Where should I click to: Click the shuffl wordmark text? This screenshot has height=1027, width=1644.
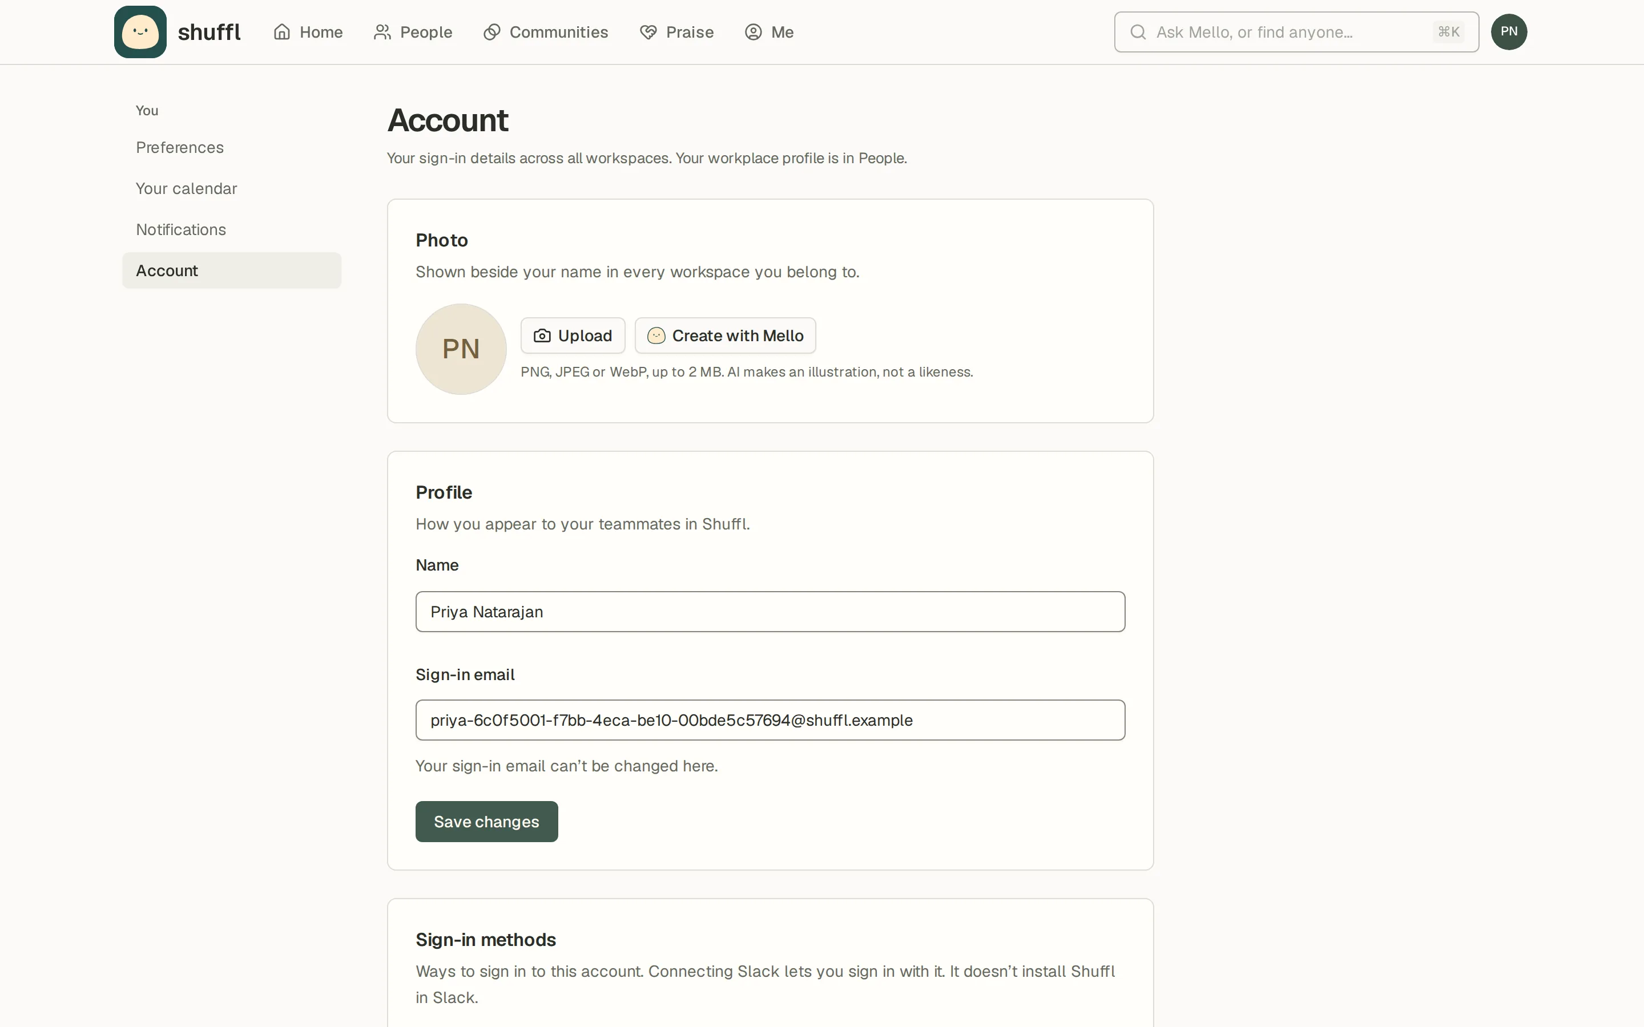coord(209,32)
